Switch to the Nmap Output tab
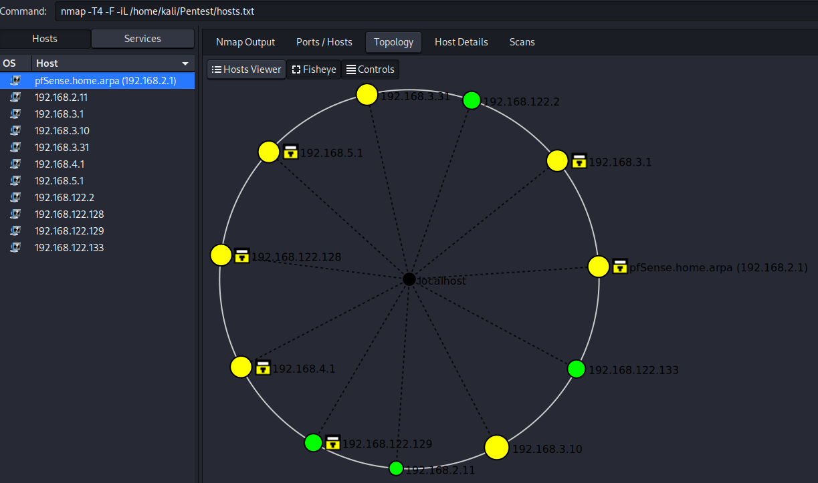This screenshot has height=483, width=818. tap(245, 42)
